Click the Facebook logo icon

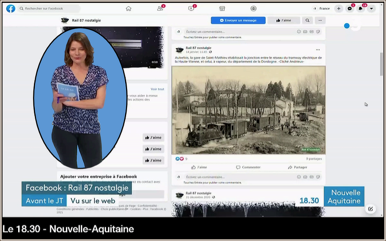[x=11, y=8]
